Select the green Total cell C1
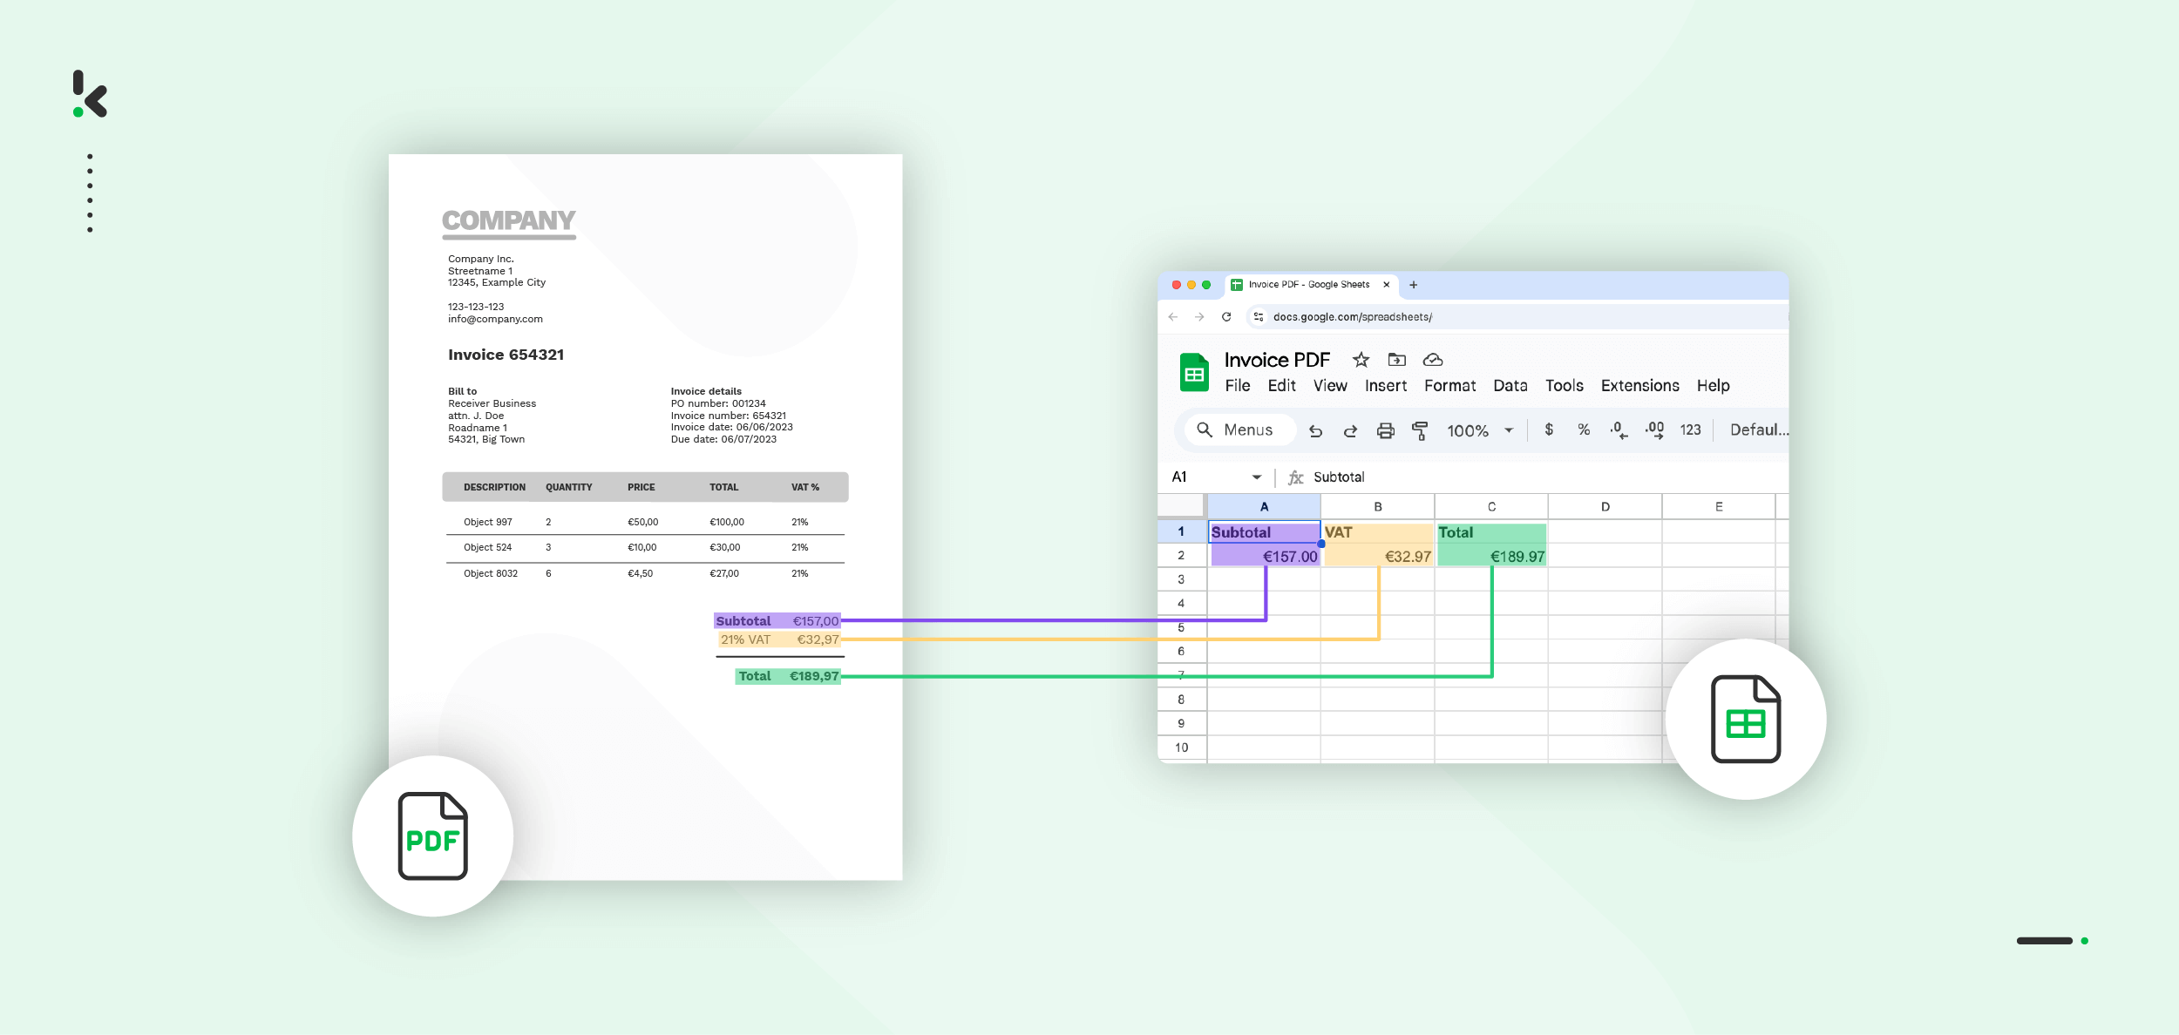The width and height of the screenshot is (2179, 1035). (x=1491, y=532)
